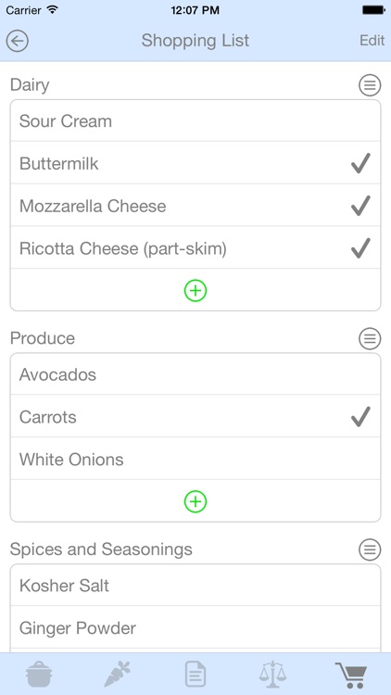Image resolution: width=391 pixels, height=695 pixels.
Task: Select the Avocados list item
Action: 195,374
